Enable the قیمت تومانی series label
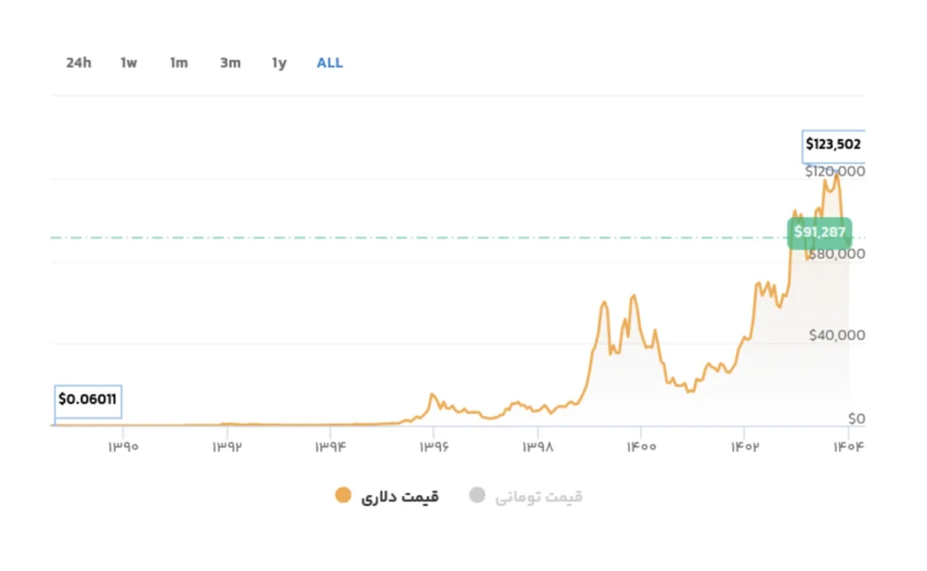This screenshot has height=571, width=927. [x=539, y=496]
